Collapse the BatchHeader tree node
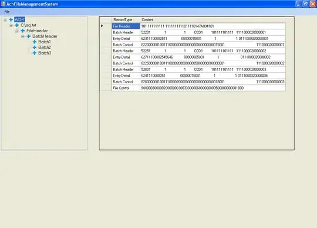This screenshot has height=228, width=317. coord(23,36)
